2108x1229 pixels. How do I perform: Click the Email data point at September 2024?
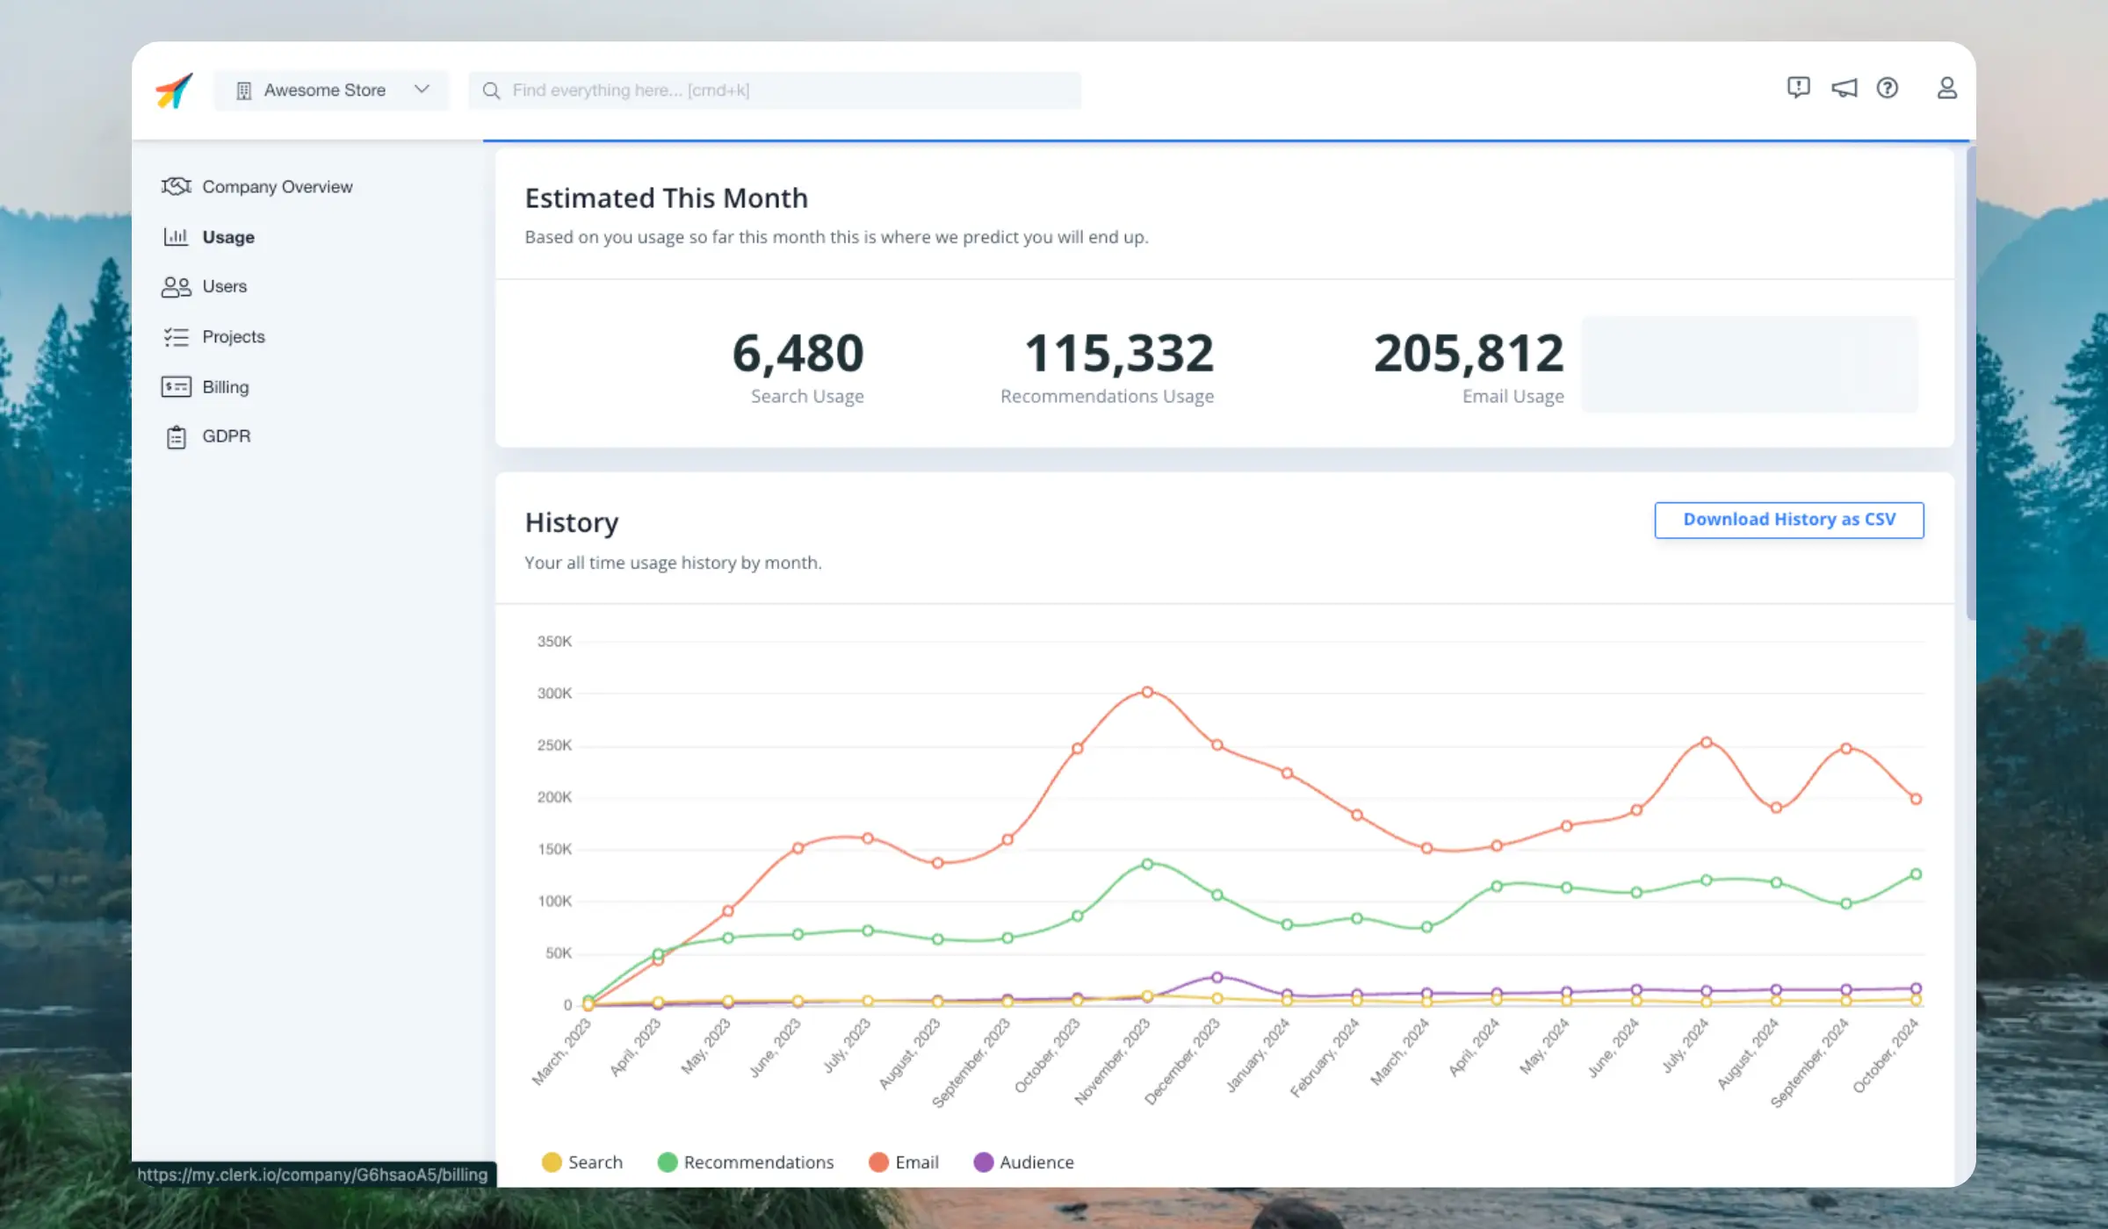[1846, 749]
